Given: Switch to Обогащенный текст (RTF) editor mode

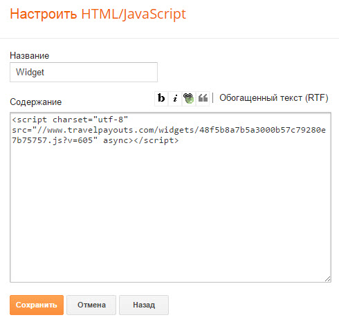Looking at the screenshot, I should coord(273,98).
